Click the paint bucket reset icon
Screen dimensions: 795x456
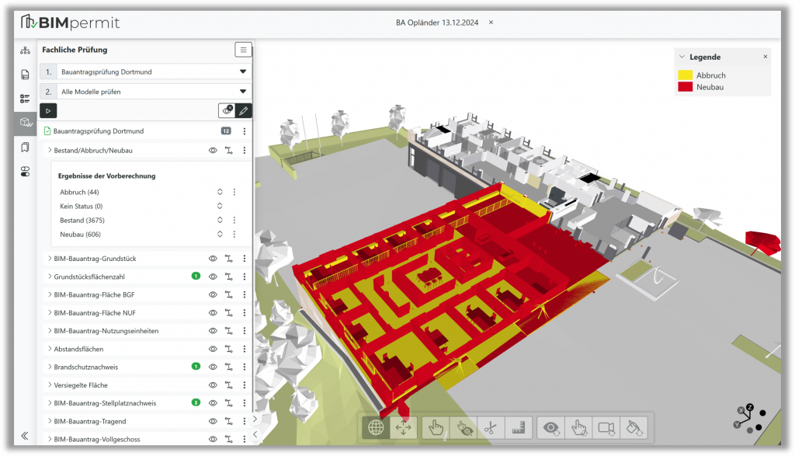(x=635, y=427)
